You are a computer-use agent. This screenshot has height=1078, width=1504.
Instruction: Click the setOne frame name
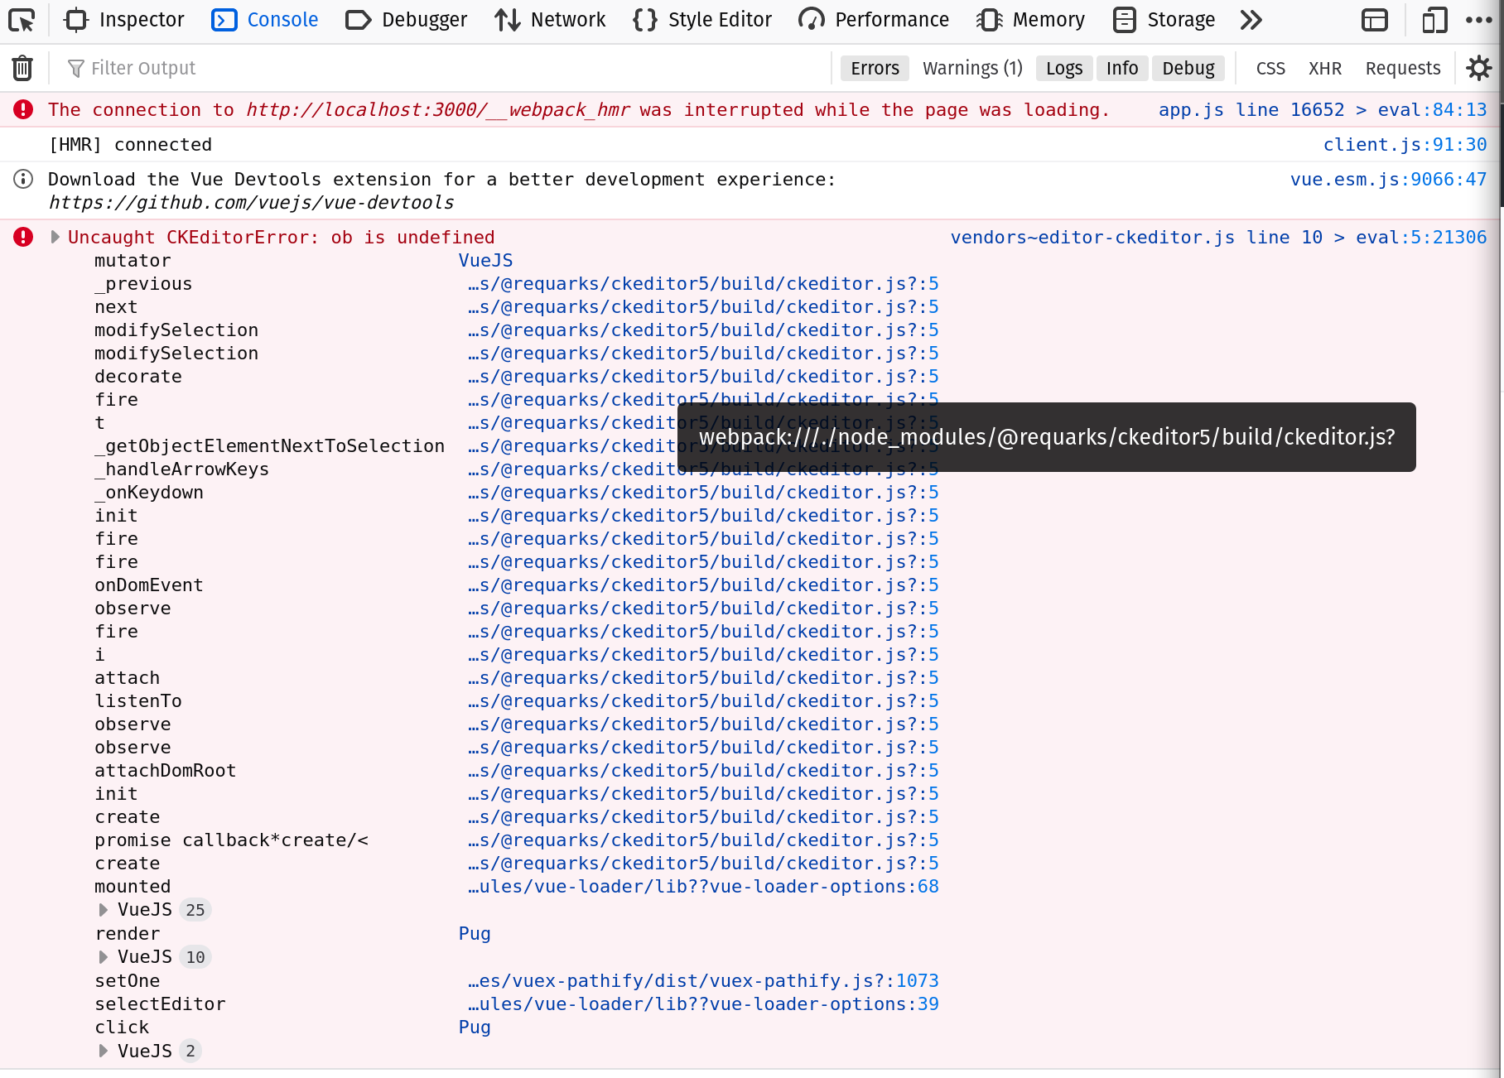pyautogui.click(x=127, y=980)
